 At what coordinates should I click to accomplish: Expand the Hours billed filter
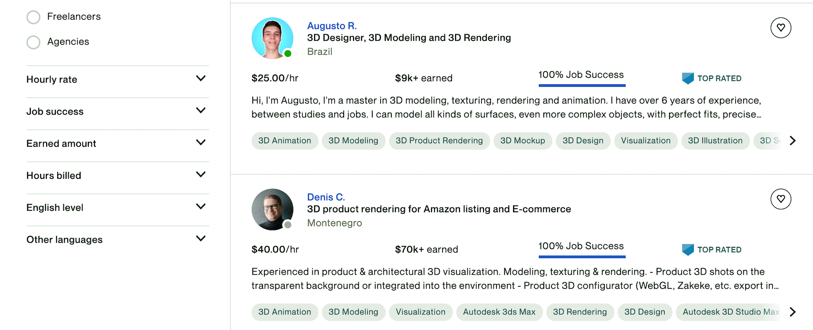201,175
